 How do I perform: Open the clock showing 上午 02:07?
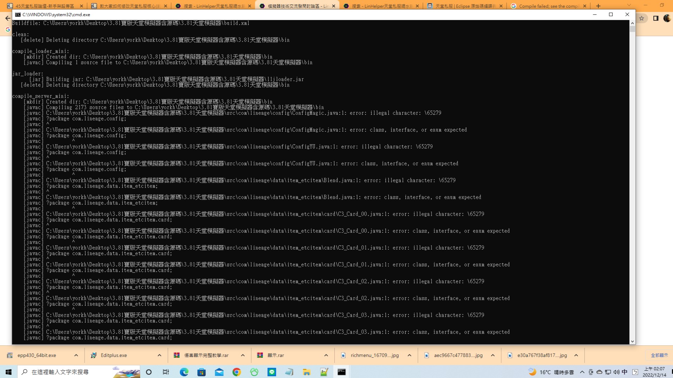click(x=654, y=372)
